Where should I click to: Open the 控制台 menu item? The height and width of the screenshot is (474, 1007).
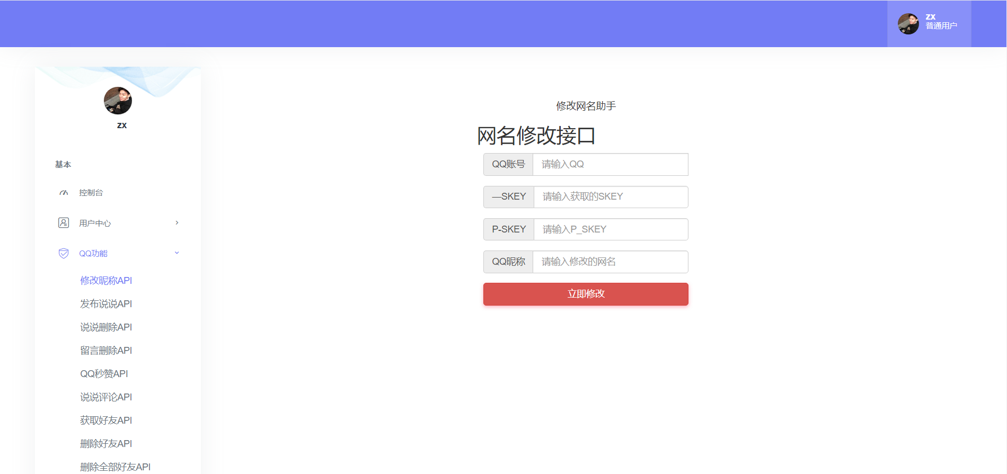click(91, 193)
